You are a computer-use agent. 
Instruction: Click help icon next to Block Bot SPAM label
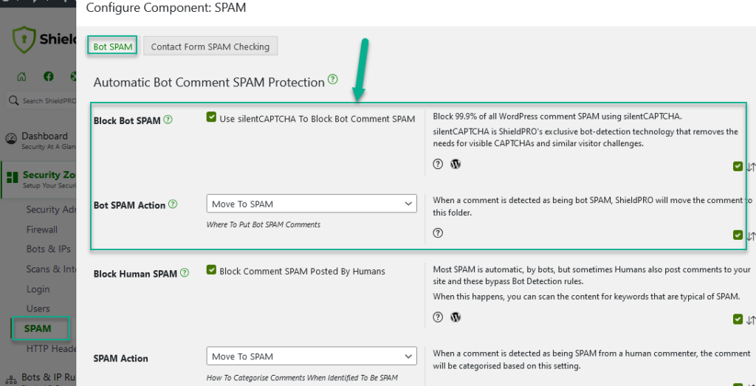tap(168, 120)
